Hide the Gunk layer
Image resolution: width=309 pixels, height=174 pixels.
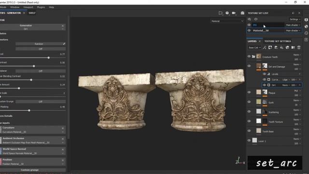click(249, 102)
